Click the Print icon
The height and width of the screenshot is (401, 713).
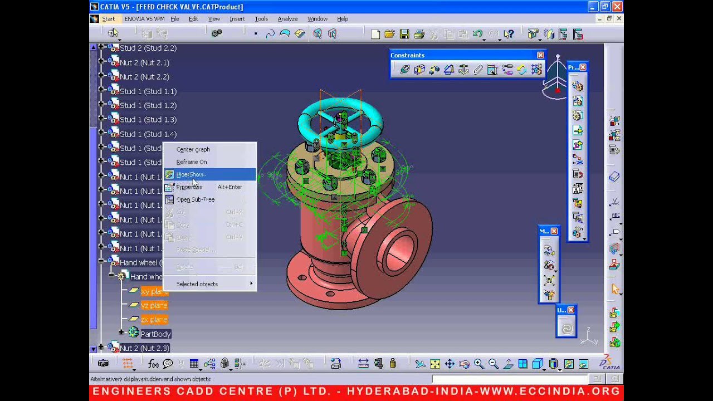tap(419, 34)
